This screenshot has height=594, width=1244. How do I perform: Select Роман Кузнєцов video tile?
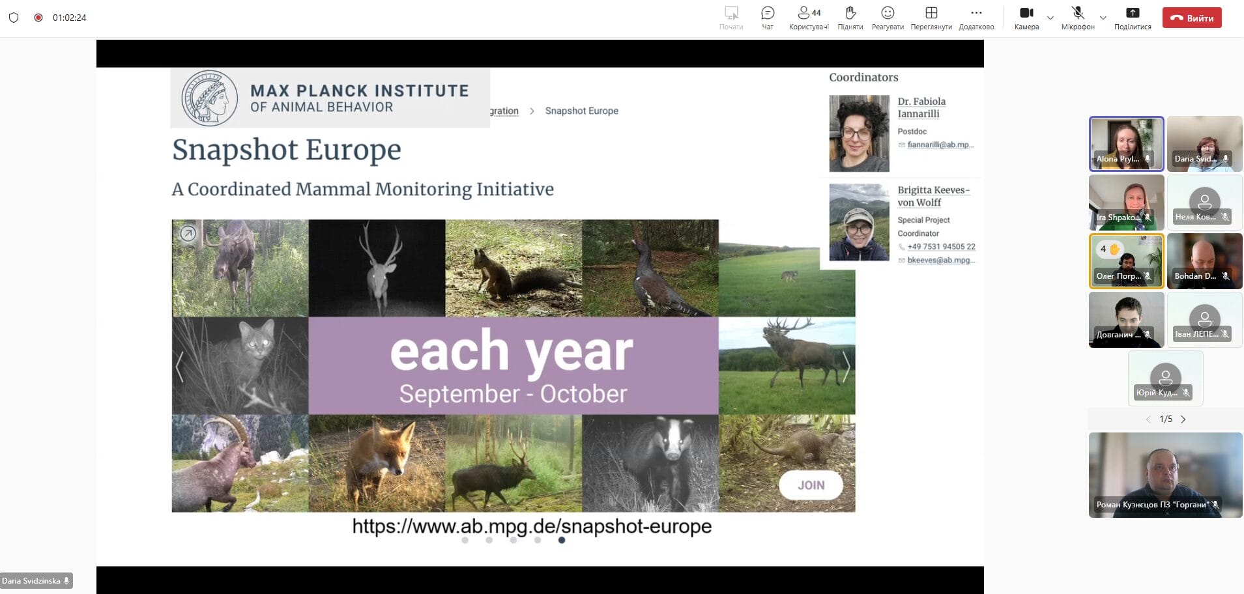(x=1165, y=475)
